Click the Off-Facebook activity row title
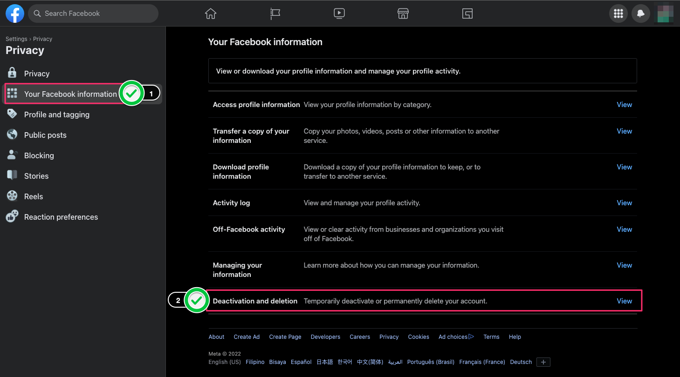This screenshot has width=680, height=377. tap(249, 229)
